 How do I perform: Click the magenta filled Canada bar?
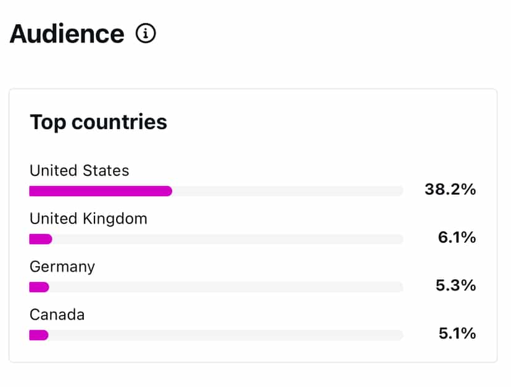[x=39, y=335]
